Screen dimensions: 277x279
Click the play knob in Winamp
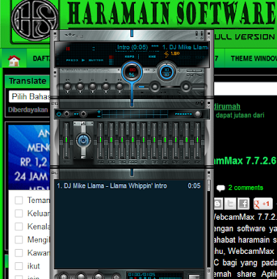80,87
